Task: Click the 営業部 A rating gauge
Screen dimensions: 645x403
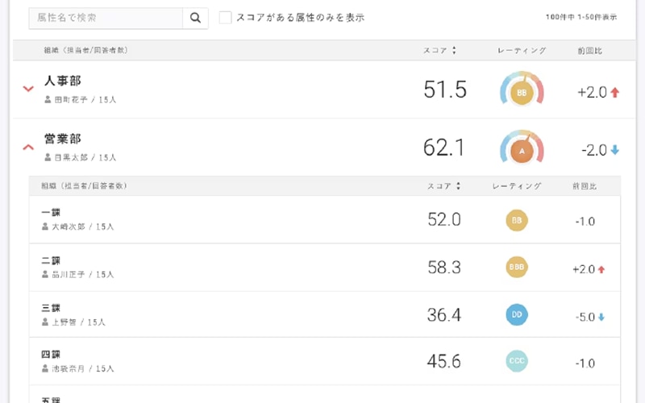Action: 522,147
